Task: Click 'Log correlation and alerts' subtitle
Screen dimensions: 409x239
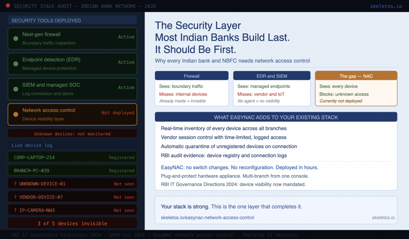Action: (x=48, y=94)
